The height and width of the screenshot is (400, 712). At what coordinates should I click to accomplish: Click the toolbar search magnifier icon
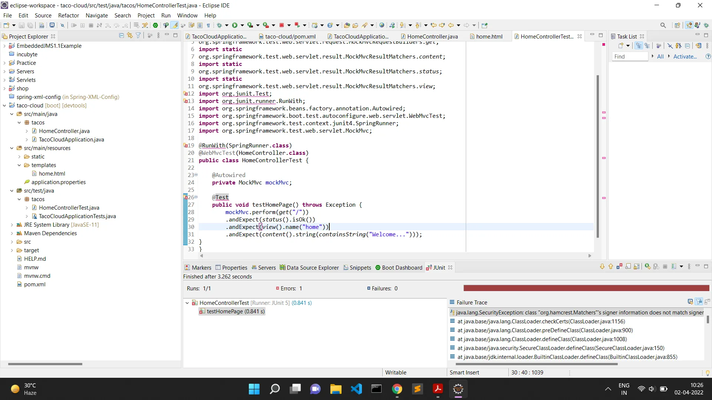tap(663, 25)
